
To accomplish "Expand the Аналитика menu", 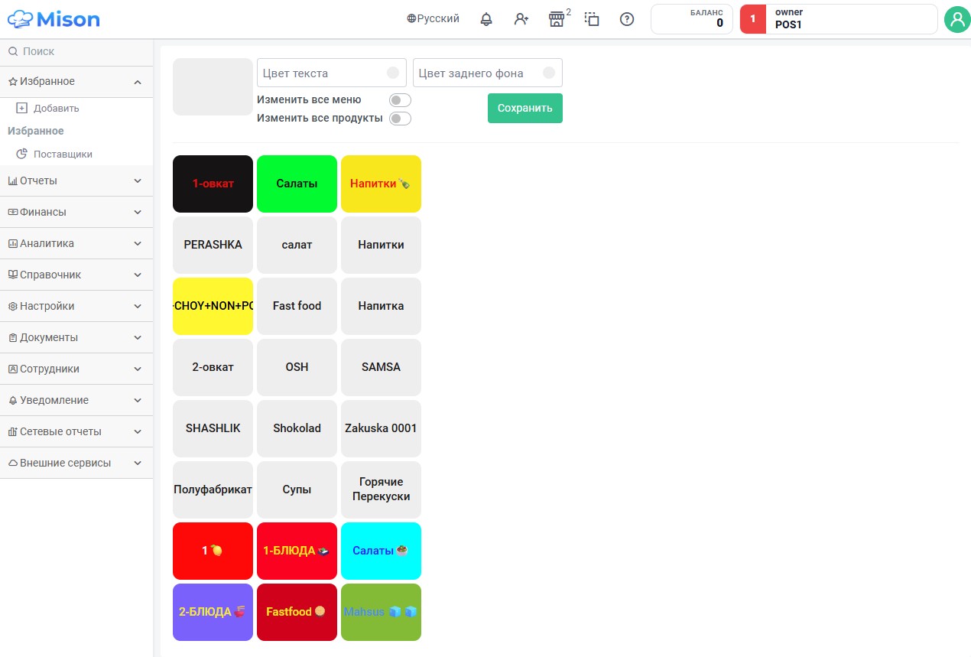I will 76,244.
